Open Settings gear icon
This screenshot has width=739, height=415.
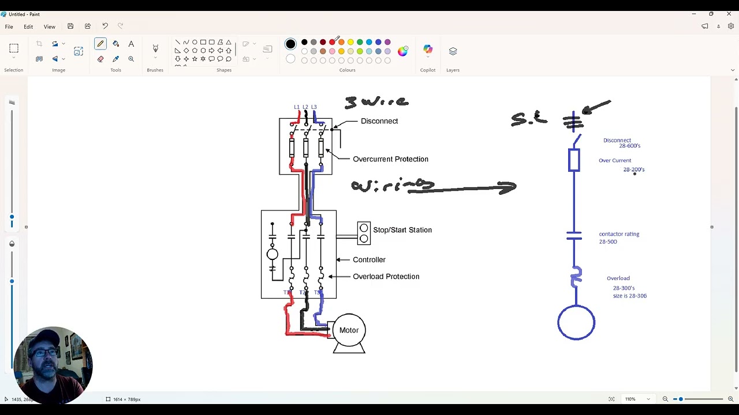pyautogui.click(x=731, y=26)
